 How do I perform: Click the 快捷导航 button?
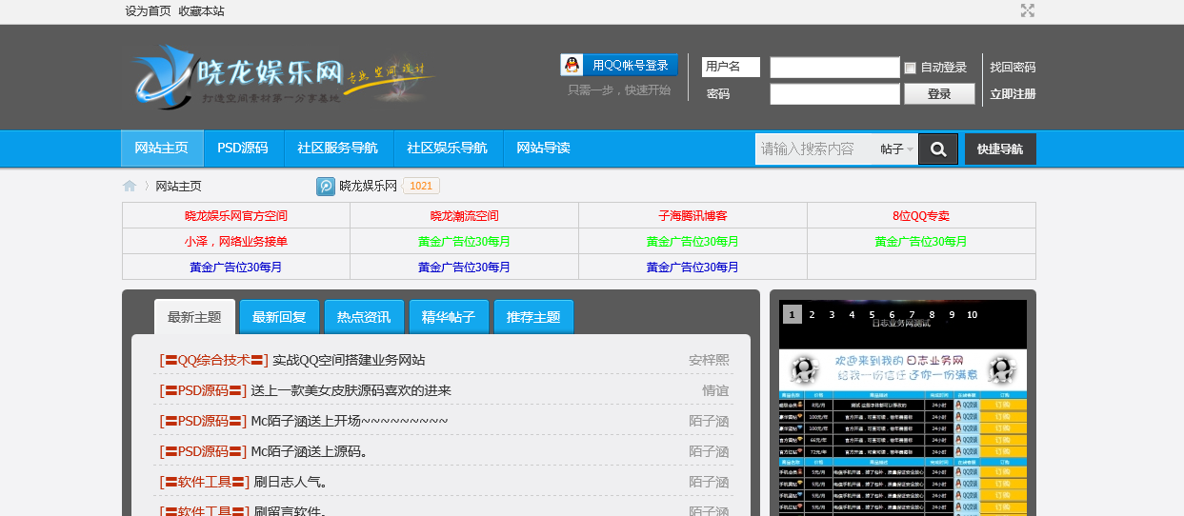(1000, 149)
